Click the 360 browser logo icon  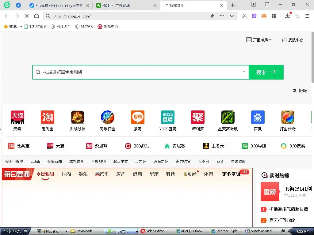point(7,5)
